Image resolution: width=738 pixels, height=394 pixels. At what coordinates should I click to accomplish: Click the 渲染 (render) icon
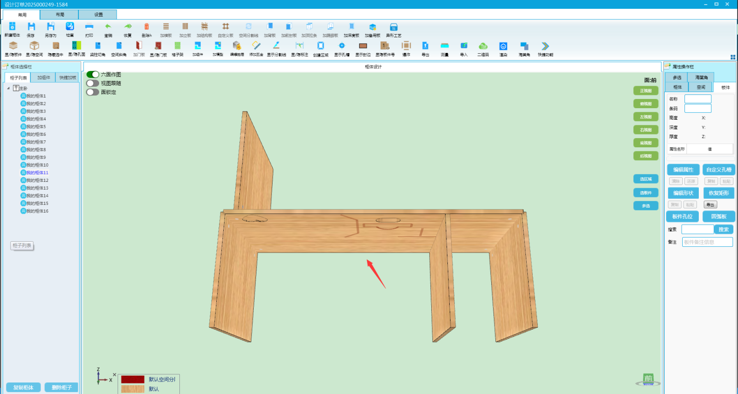(503, 46)
